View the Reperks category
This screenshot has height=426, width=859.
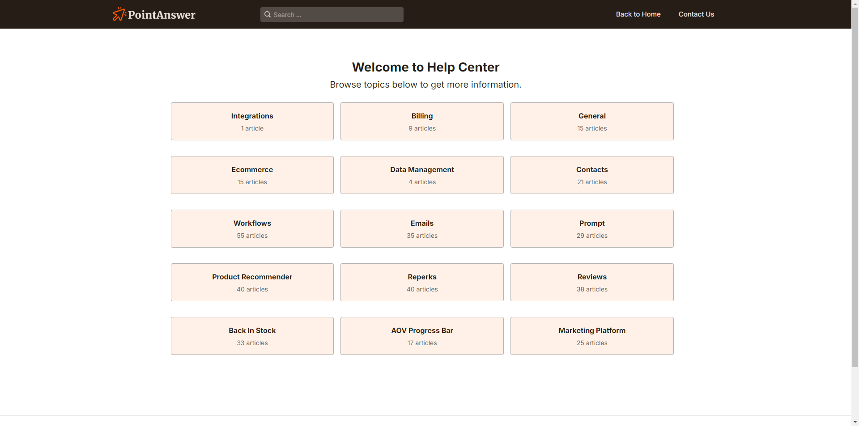(x=422, y=282)
